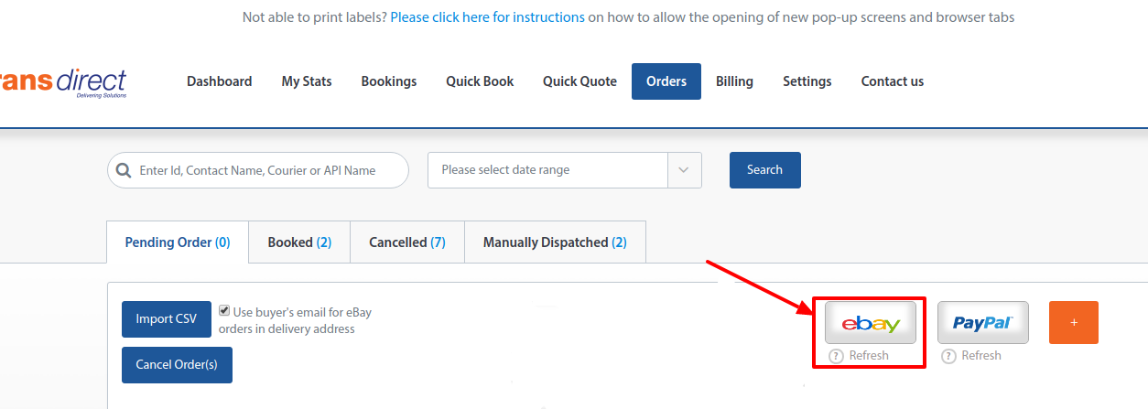Open the 'Please select date range' field

[x=547, y=170]
